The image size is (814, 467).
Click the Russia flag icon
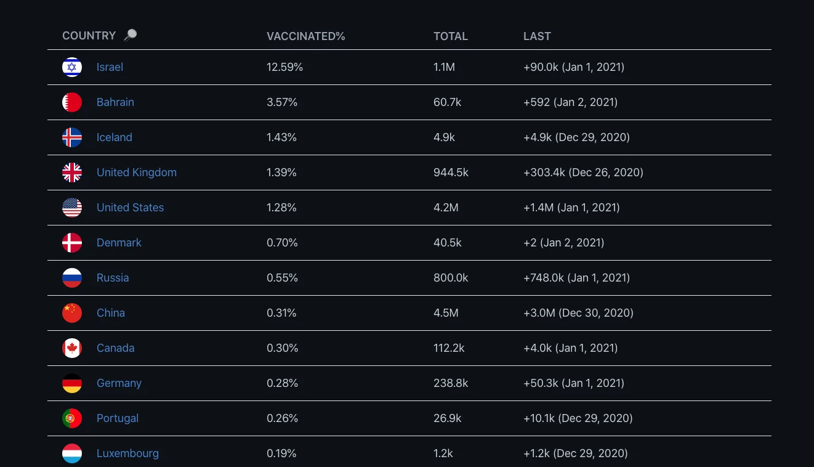pos(72,278)
